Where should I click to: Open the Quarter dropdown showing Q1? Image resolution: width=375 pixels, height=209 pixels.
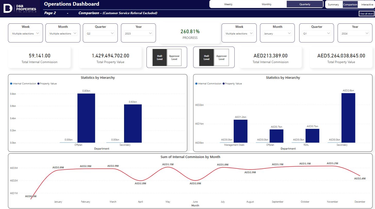tap(316, 33)
